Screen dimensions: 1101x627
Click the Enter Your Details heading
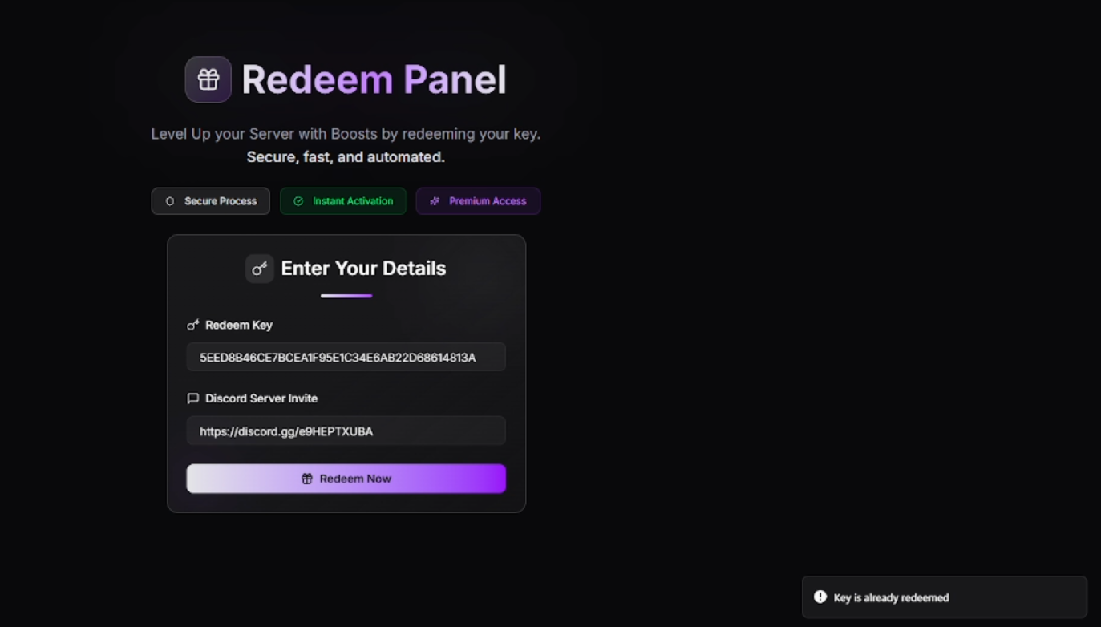click(x=363, y=269)
